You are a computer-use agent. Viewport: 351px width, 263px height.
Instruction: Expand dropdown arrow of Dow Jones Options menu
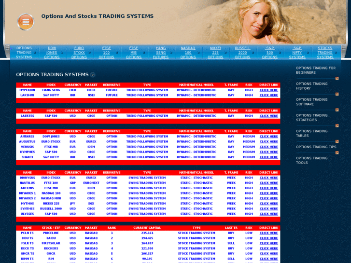point(62,53)
